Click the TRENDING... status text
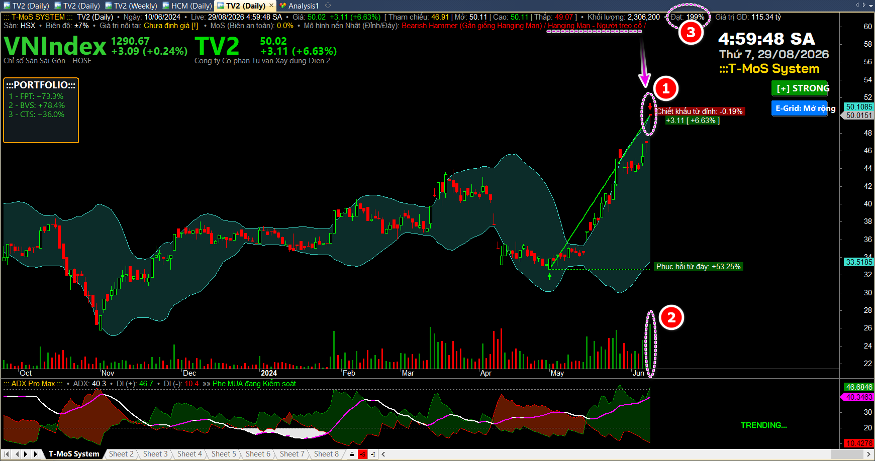 click(764, 425)
